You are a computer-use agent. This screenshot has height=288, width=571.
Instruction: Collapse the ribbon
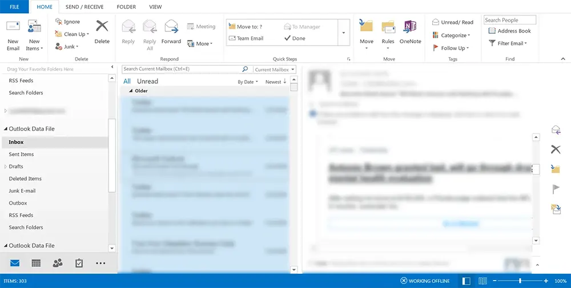[563, 59]
